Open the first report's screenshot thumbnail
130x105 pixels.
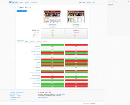[53, 17]
